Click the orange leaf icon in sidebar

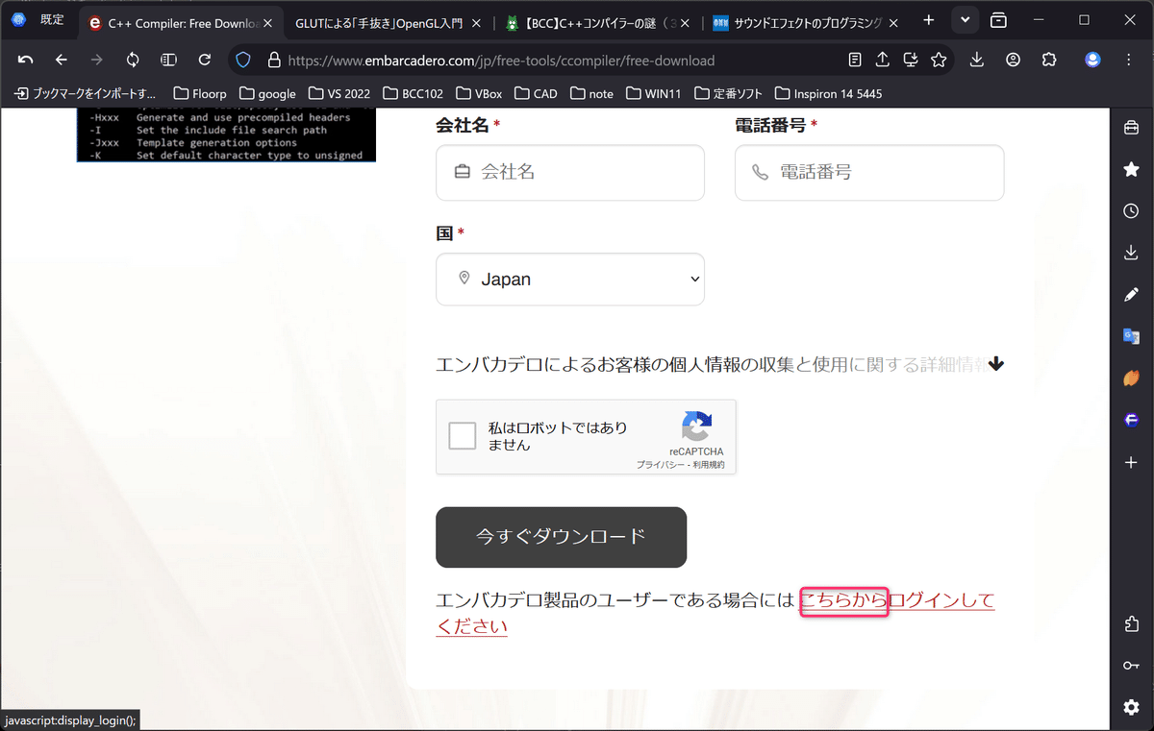point(1131,378)
